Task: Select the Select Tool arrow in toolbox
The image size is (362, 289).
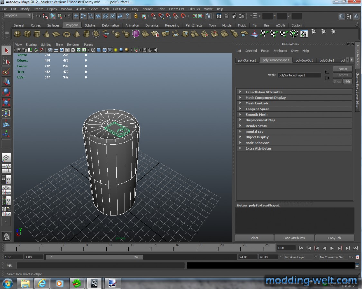Action: point(6,50)
